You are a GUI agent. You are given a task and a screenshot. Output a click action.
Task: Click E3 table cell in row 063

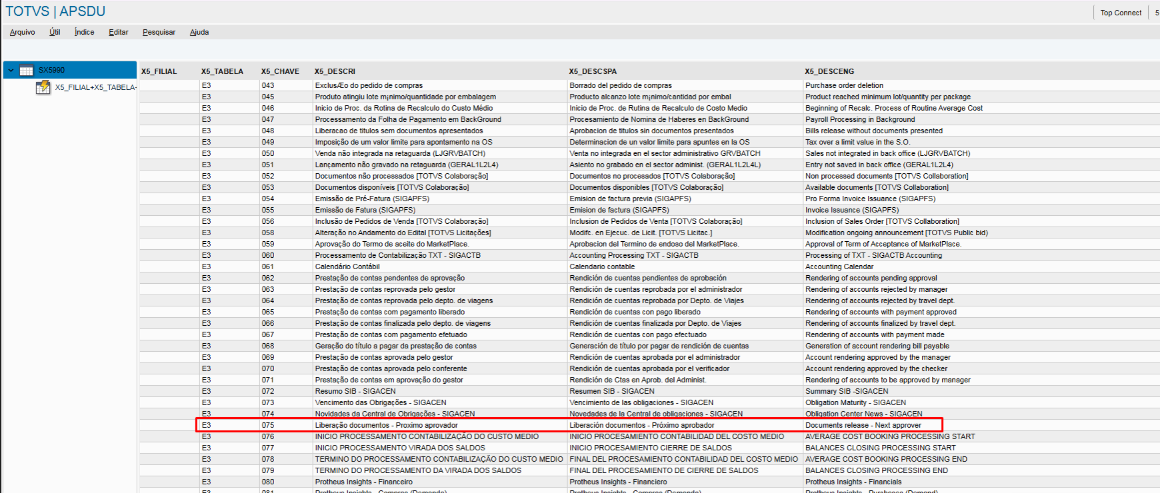point(229,289)
